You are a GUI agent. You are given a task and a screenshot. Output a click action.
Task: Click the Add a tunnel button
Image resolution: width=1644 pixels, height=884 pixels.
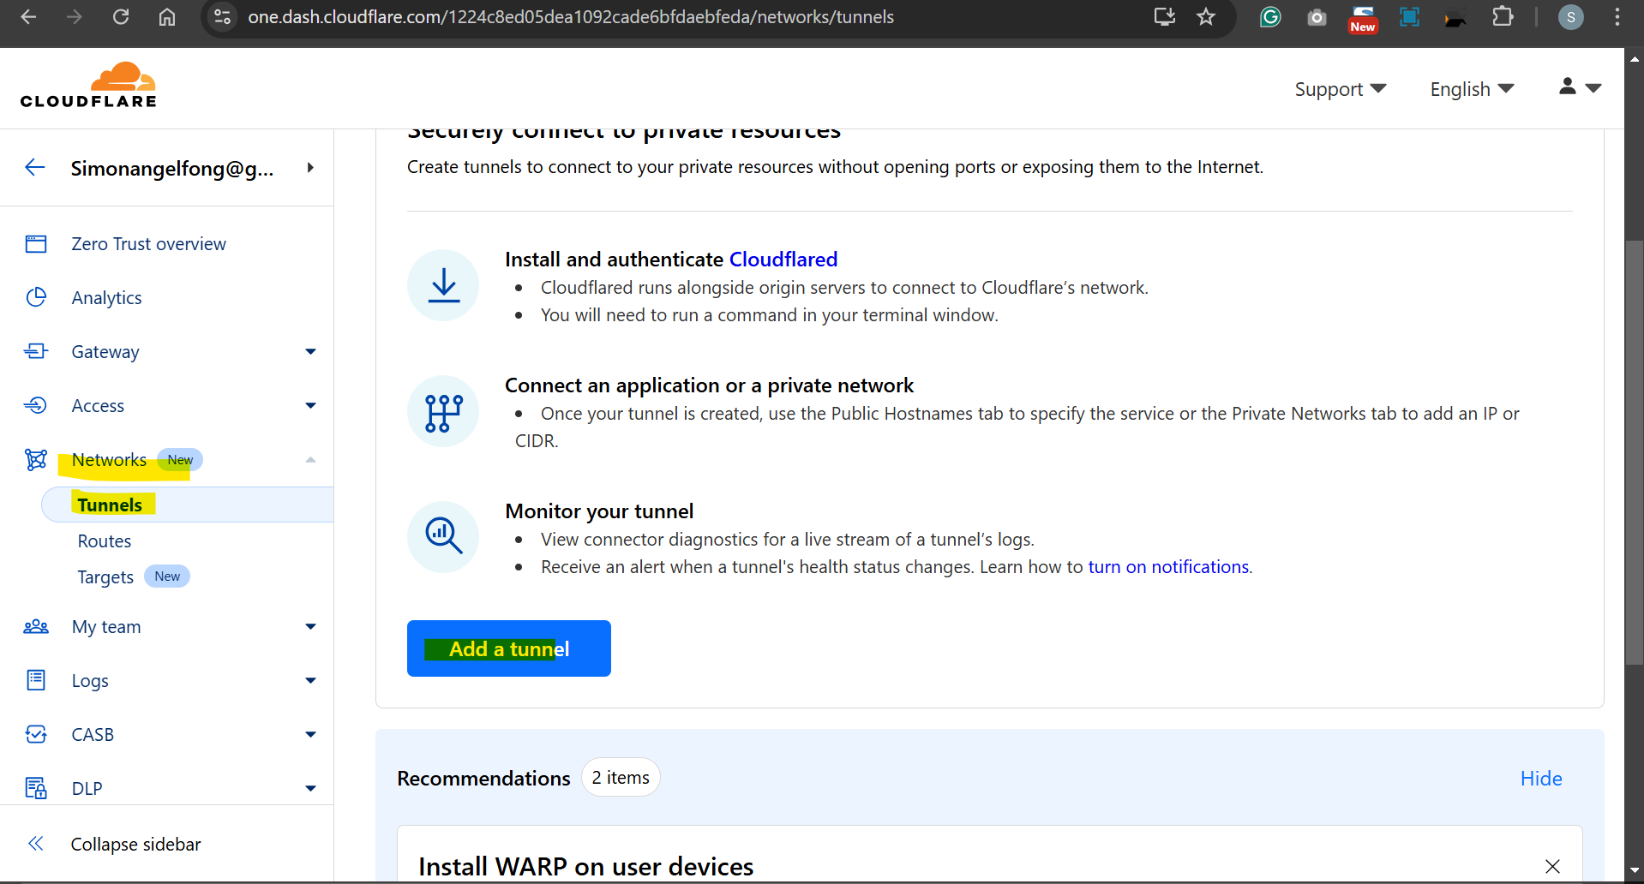point(509,648)
